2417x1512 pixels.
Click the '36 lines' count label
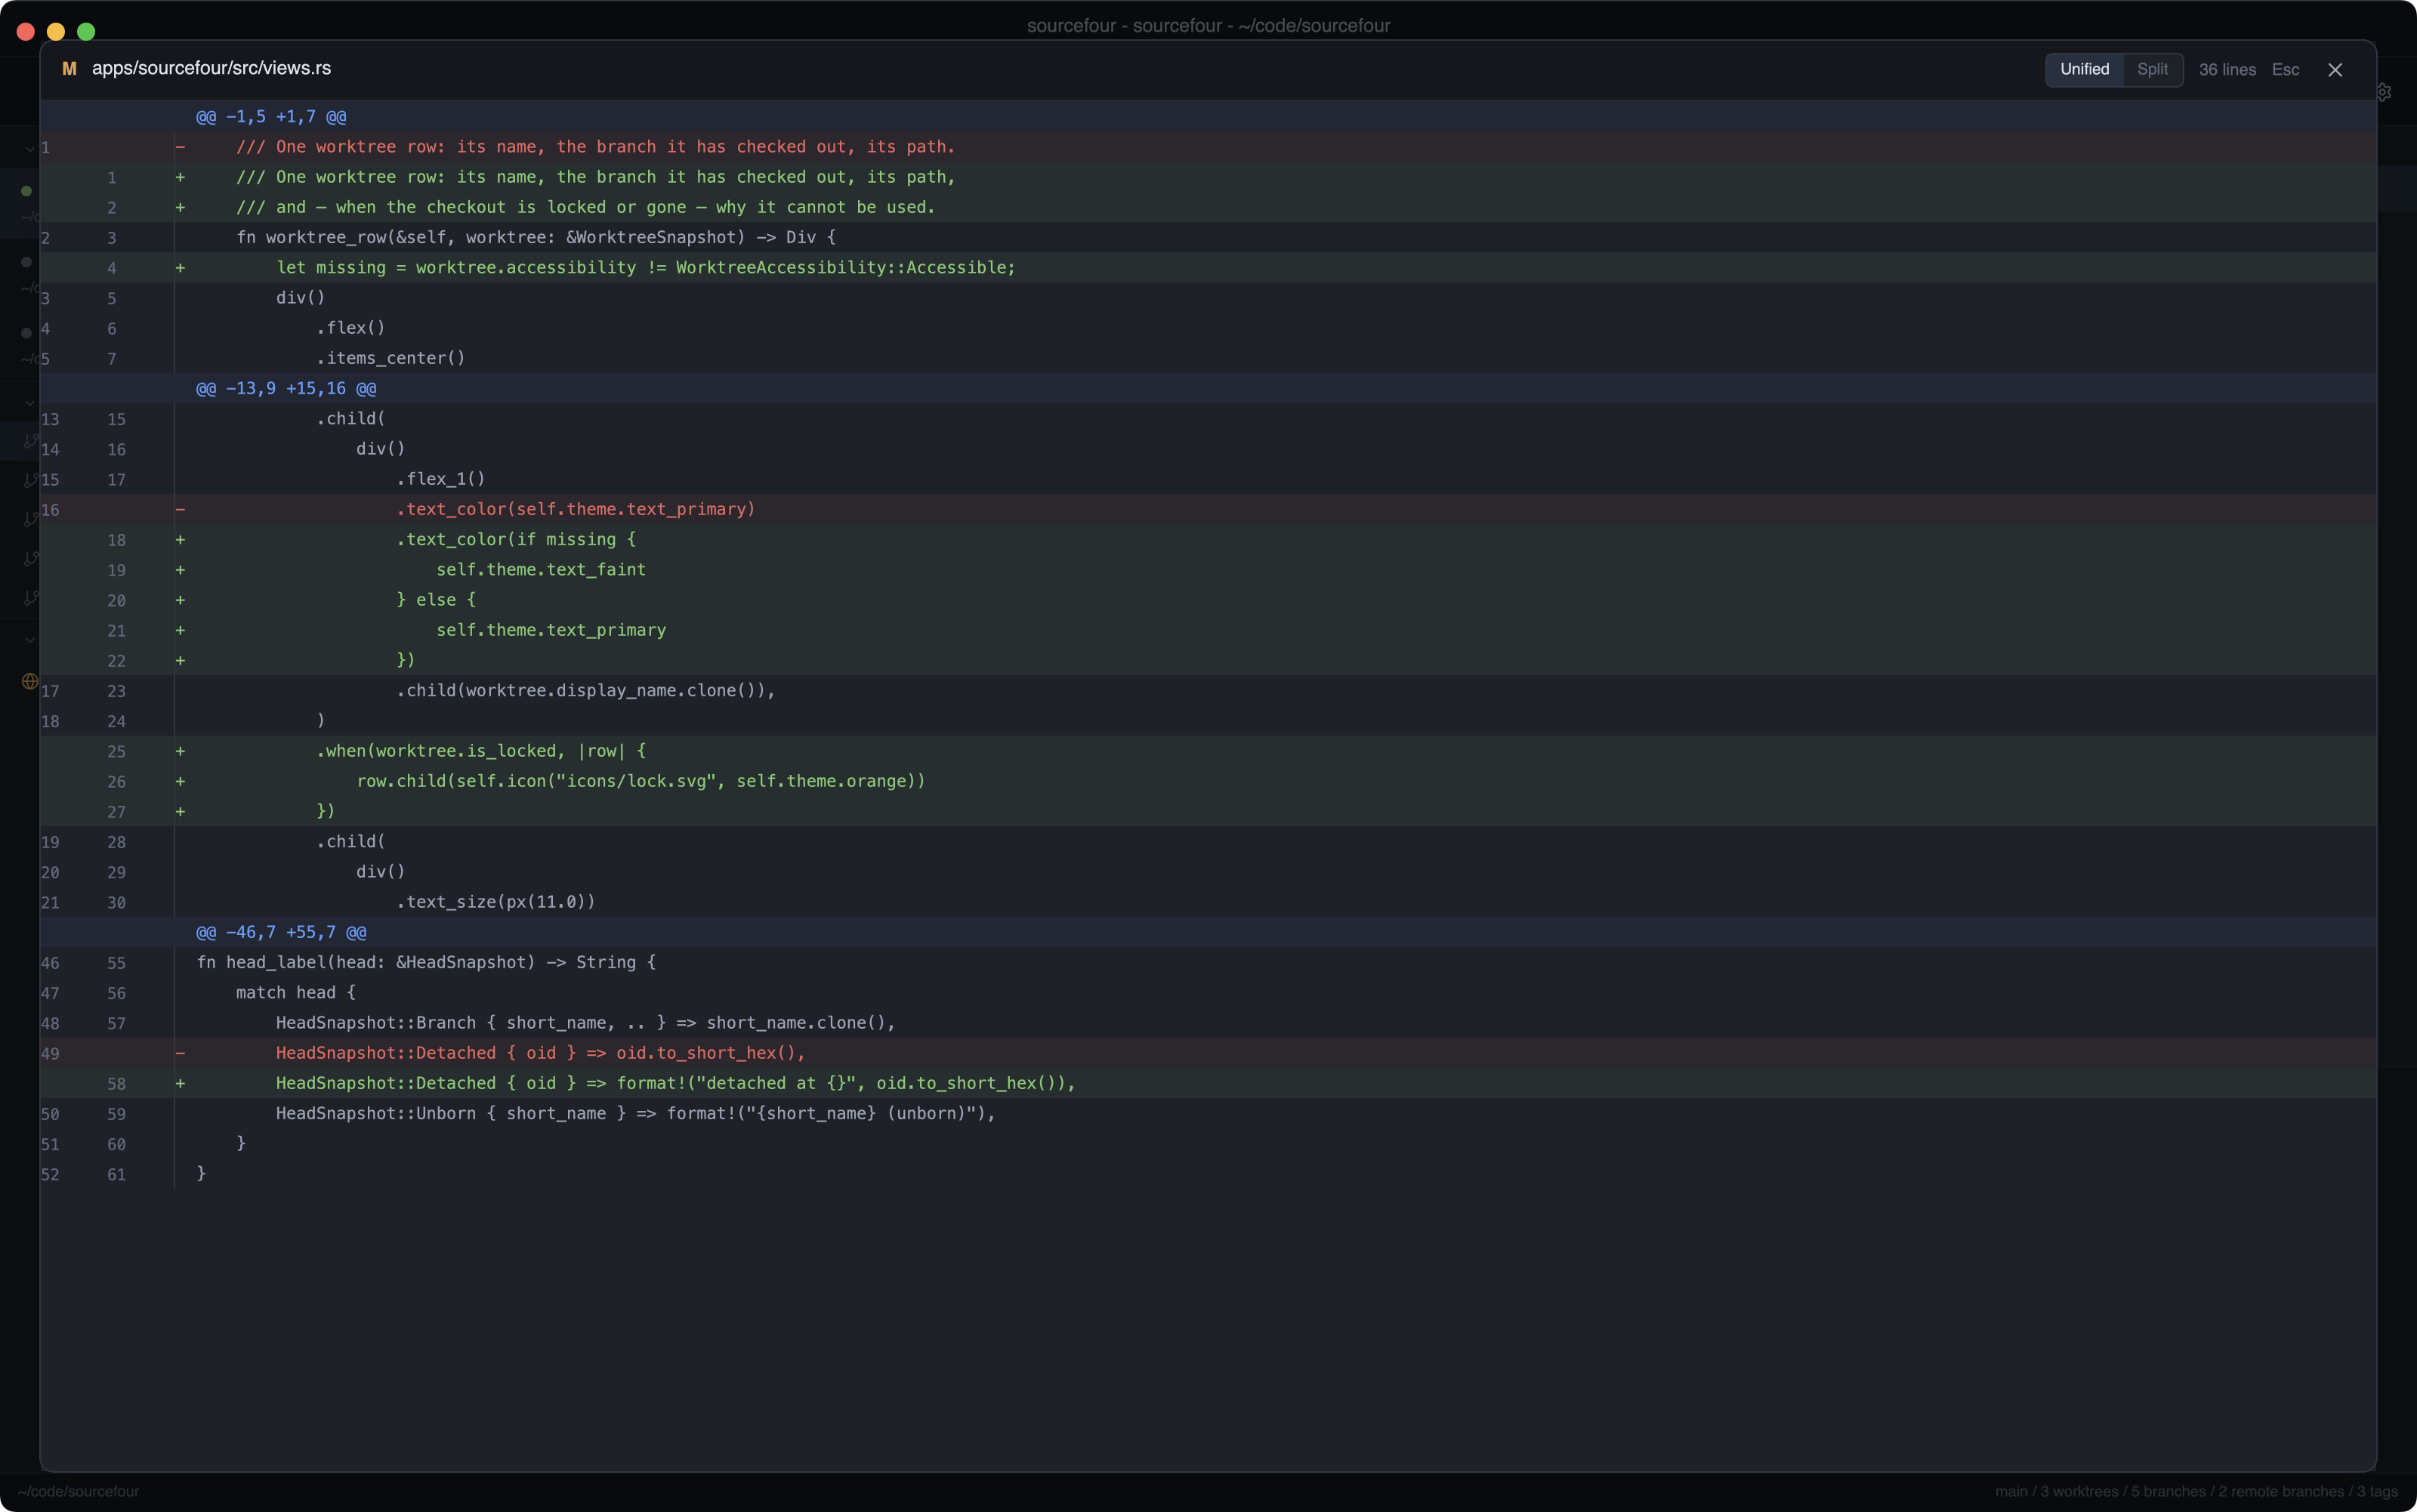point(2227,70)
